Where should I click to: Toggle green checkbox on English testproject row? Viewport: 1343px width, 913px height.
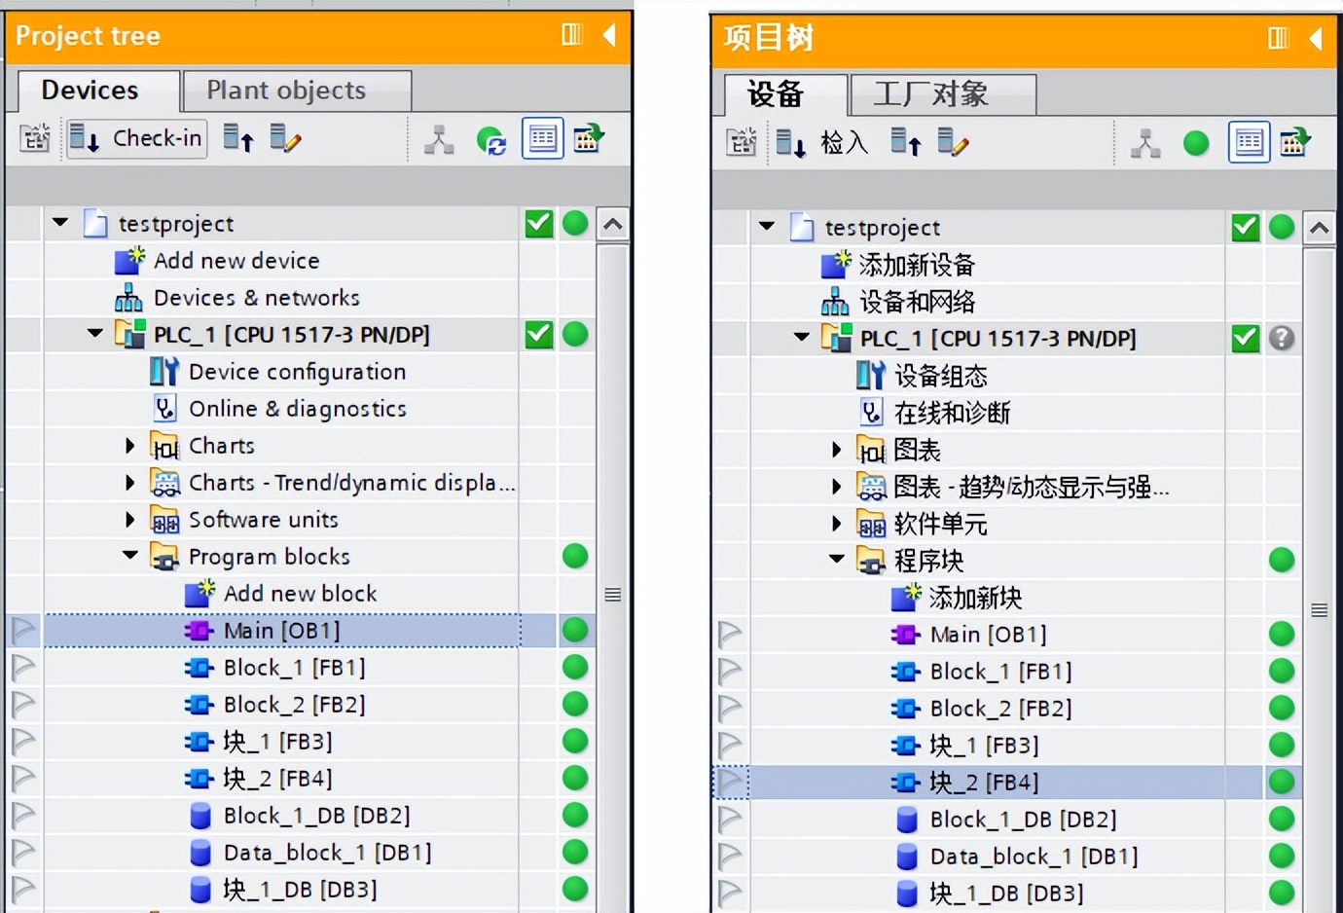pyautogui.click(x=539, y=223)
